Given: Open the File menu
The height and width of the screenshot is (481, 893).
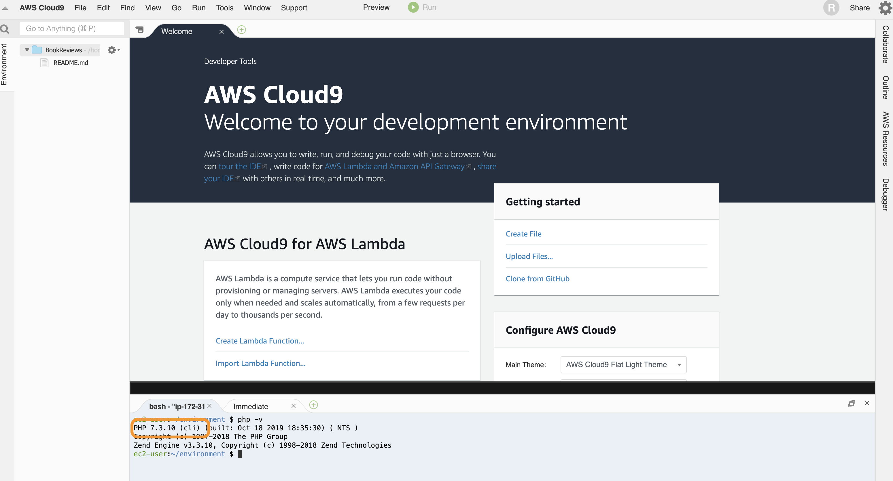Looking at the screenshot, I should coord(80,7).
